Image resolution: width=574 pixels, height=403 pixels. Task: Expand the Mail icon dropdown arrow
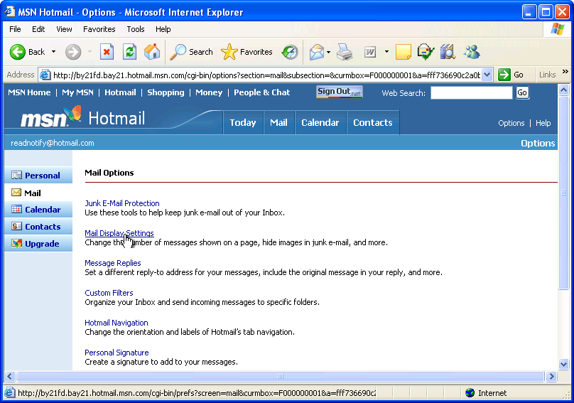pyautogui.click(x=328, y=52)
